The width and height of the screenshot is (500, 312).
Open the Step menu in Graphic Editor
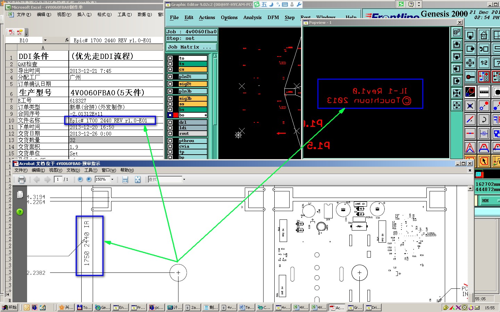[290, 17]
